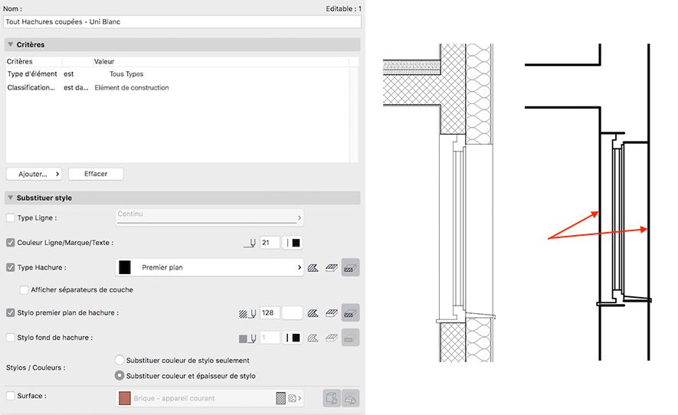Open the Continu line type dropdown
This screenshot has width=678, height=415.
tap(209, 217)
